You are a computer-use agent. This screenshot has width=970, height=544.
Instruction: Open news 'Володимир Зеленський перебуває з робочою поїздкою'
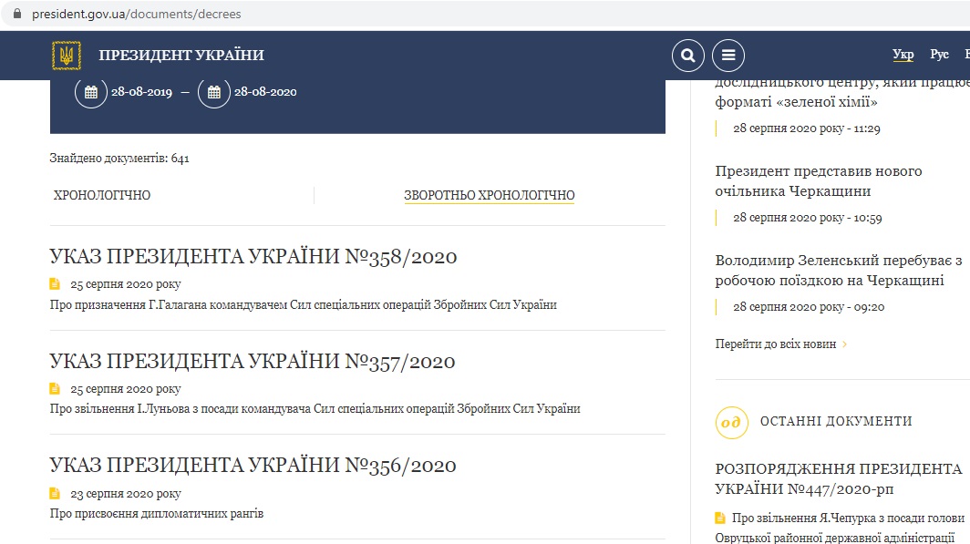point(839,270)
